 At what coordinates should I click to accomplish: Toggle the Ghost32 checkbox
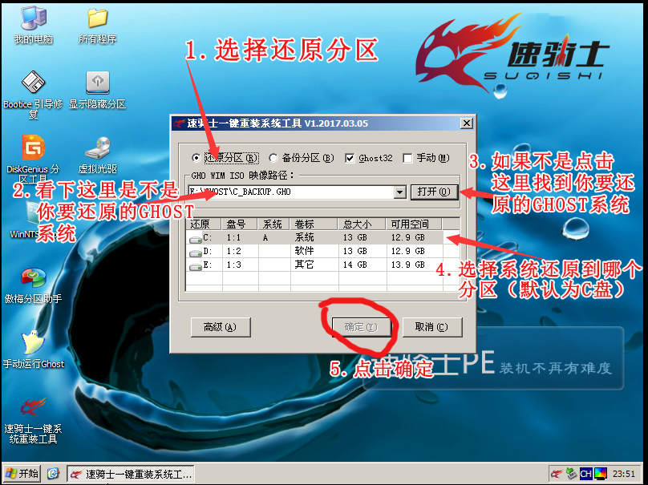pos(350,158)
